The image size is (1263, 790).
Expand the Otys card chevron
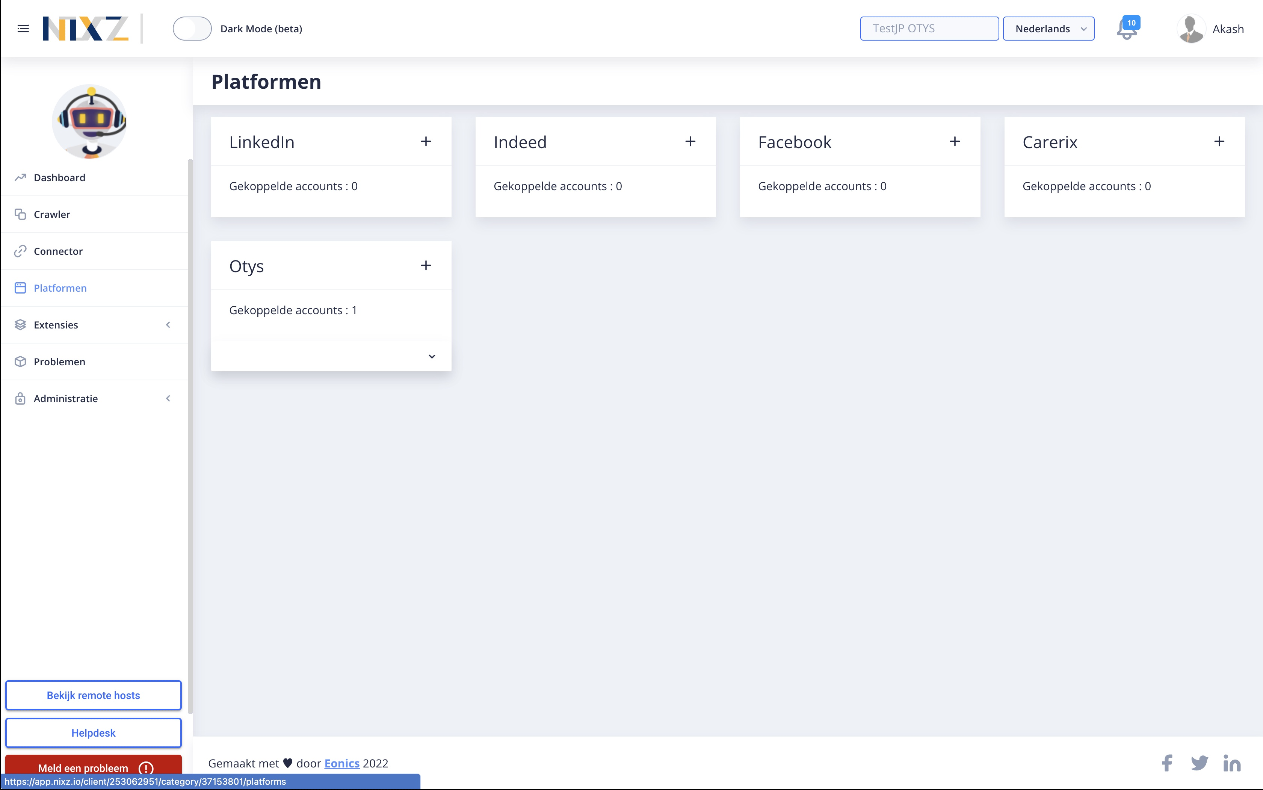432,356
